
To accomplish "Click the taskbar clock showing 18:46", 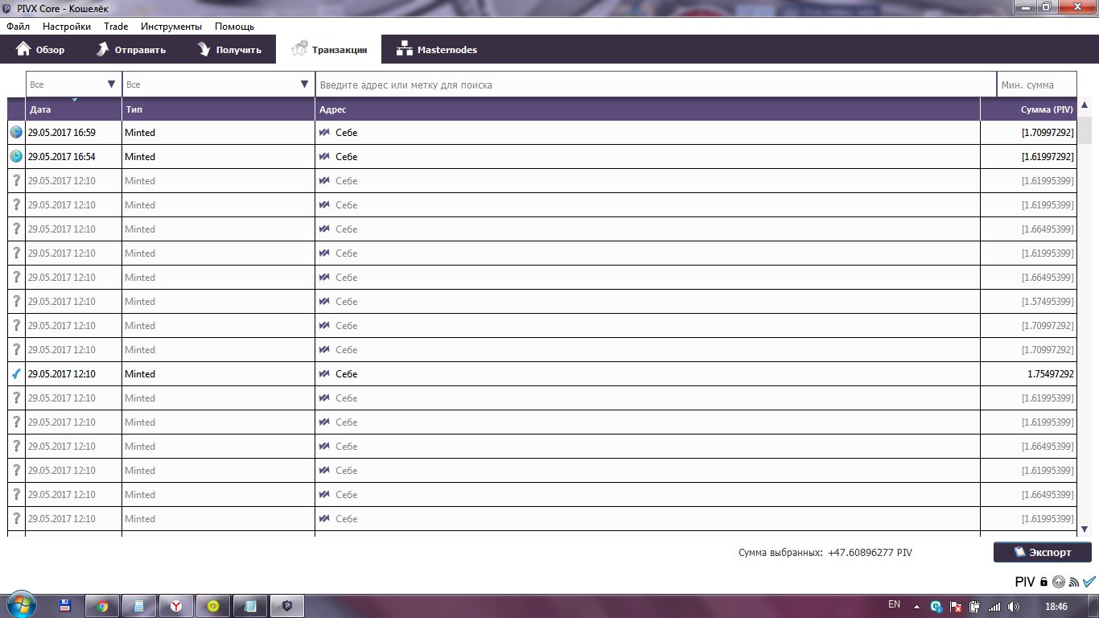I will coord(1056,606).
